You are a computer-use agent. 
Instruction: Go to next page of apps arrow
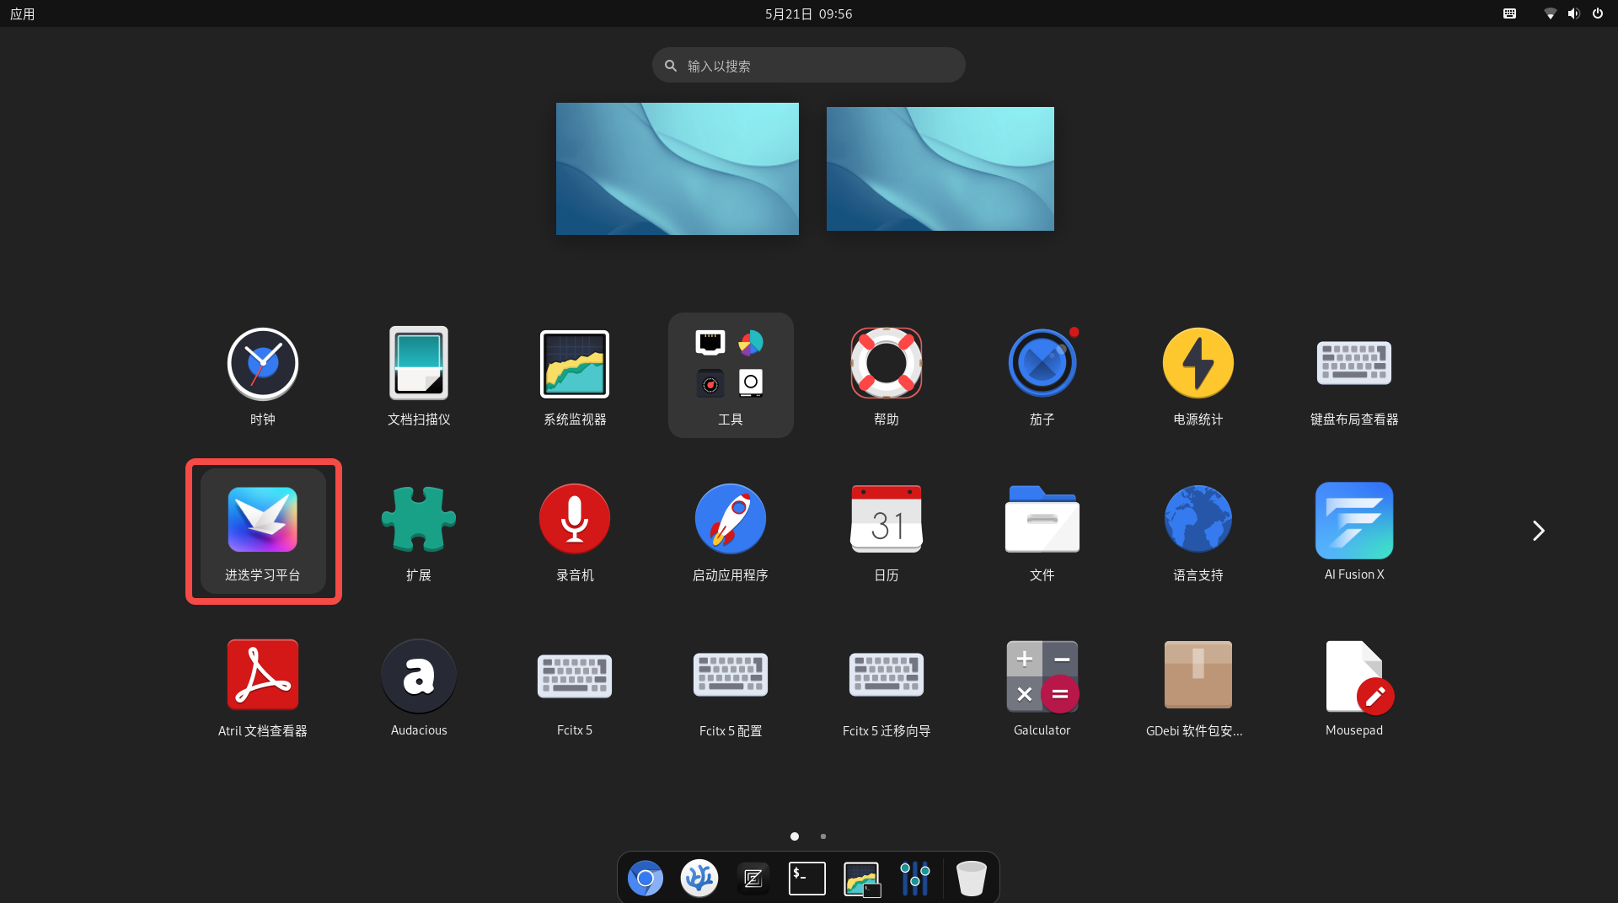pyautogui.click(x=1538, y=531)
